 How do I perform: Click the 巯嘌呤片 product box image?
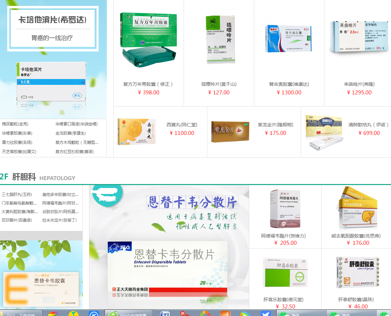[x=220, y=40]
